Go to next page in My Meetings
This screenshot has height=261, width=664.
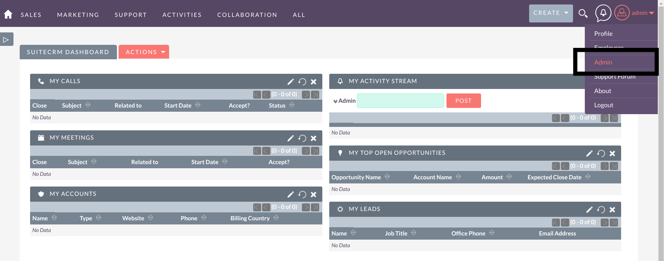click(306, 151)
